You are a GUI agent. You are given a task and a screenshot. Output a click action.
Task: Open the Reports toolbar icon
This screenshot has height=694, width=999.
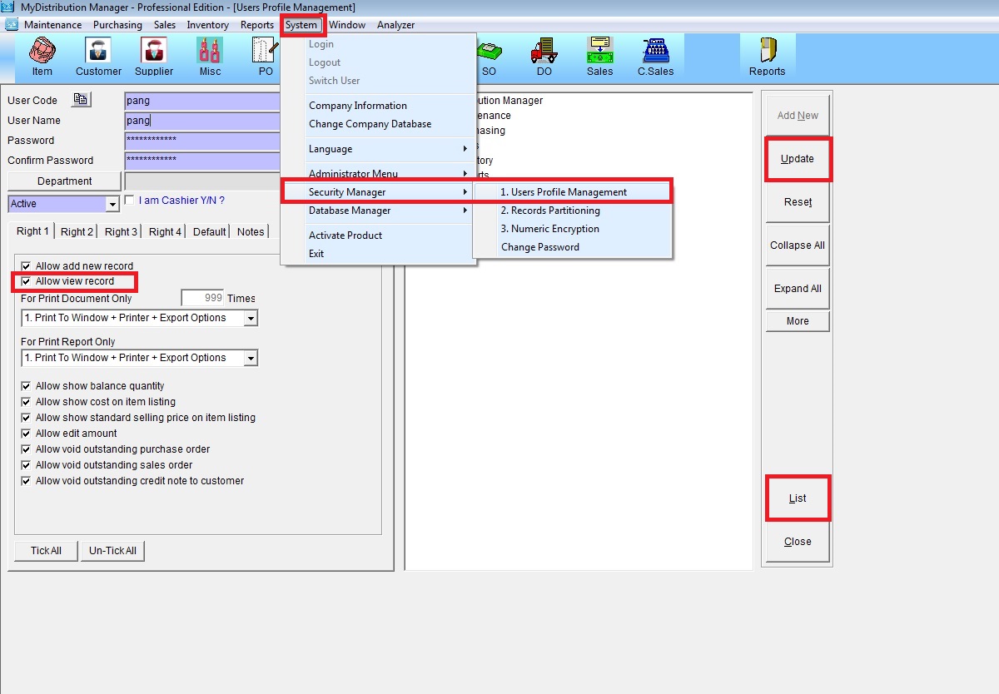point(767,57)
